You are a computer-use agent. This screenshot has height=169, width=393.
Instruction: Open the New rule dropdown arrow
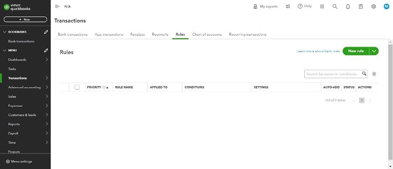pyautogui.click(x=374, y=51)
